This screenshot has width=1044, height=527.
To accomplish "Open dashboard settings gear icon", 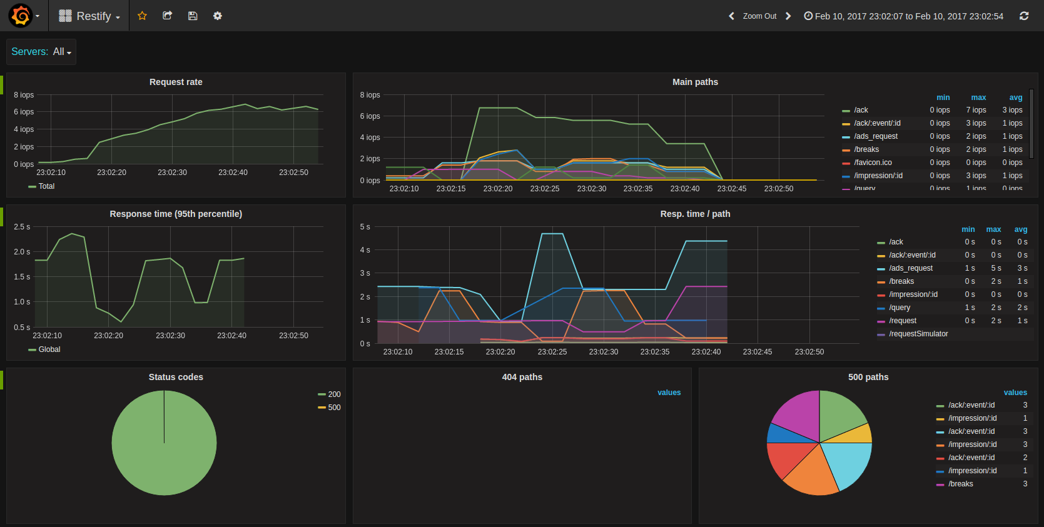I will pos(218,16).
